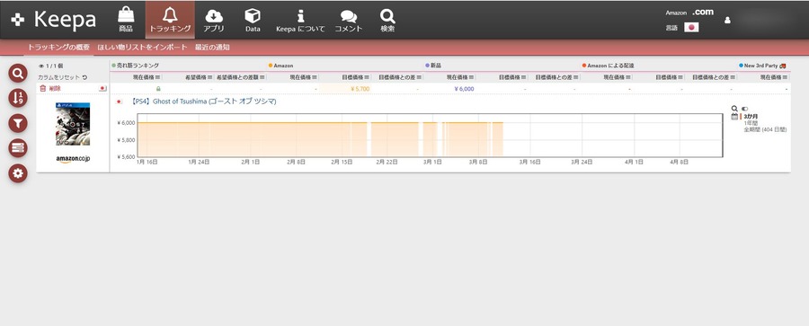Click the purple 新品 legend dot
809x326 pixels.
click(427, 66)
